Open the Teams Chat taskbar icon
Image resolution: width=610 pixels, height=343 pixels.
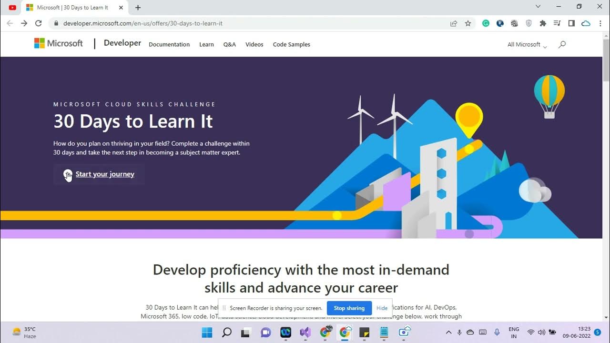[266, 332]
